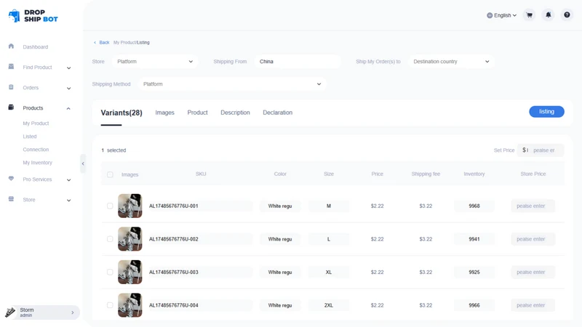582x327 pixels.
Task: Click the Dashboard home icon
Action: [x=11, y=47]
